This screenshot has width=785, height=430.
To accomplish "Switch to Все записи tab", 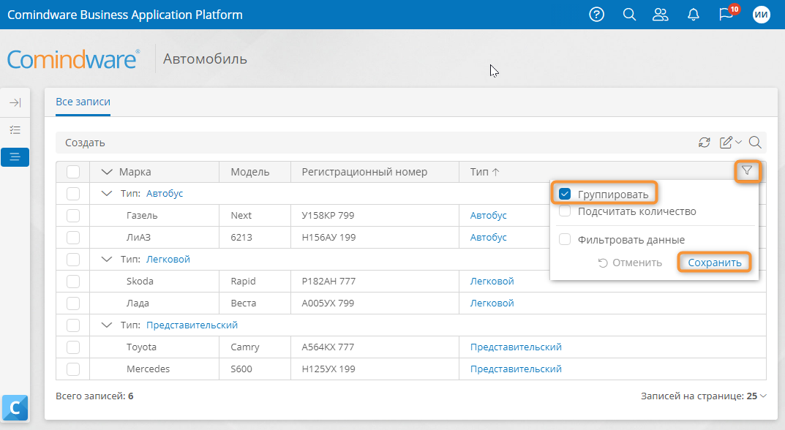I will click(83, 102).
